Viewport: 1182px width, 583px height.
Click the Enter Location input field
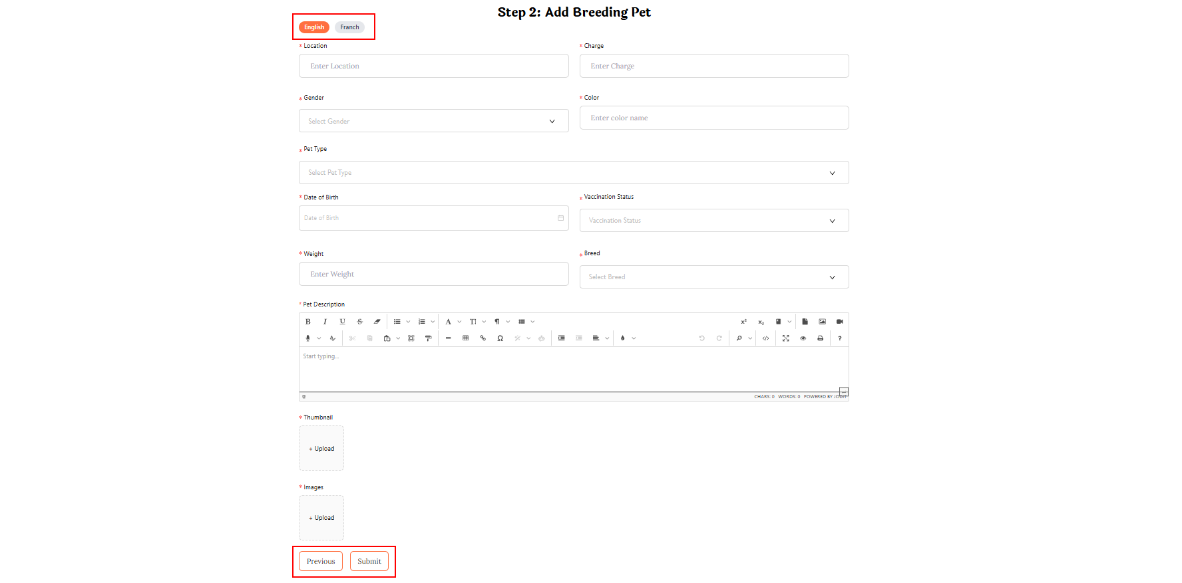(x=433, y=66)
